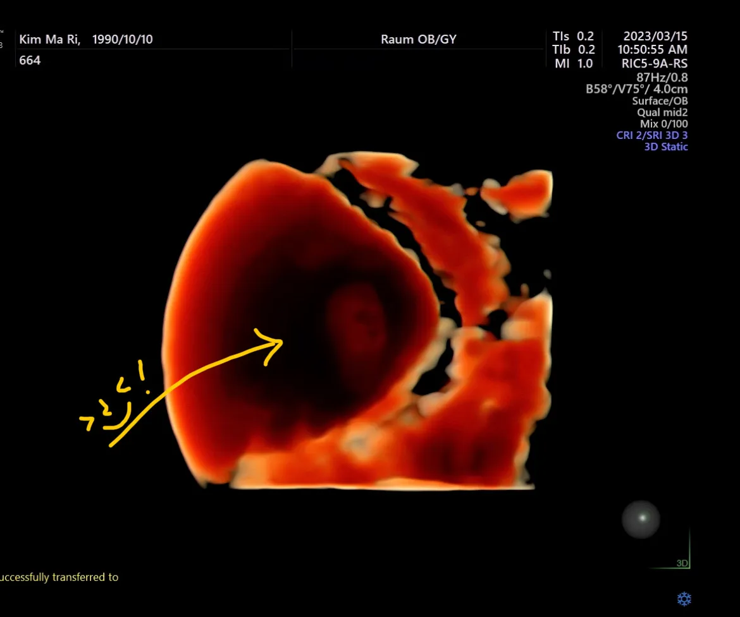
Task: Click the 'Qual mid2' quality label
Action: click(662, 112)
